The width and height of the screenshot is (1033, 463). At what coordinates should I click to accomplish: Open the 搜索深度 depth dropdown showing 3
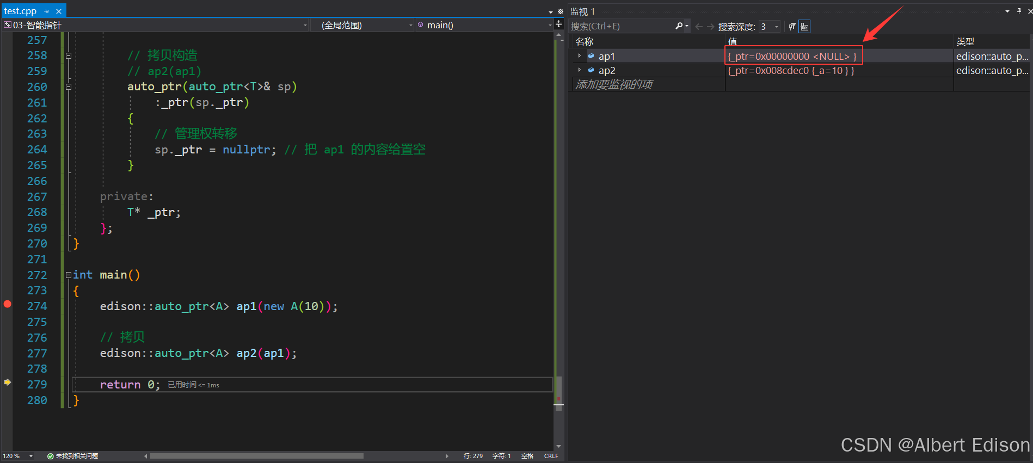coord(770,26)
